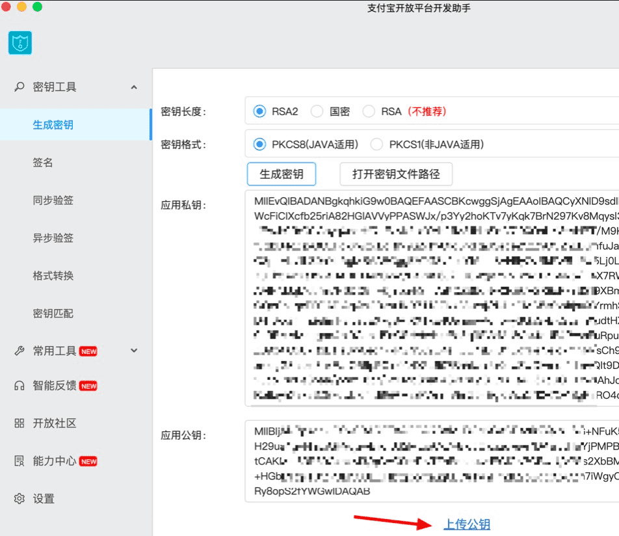Click the wrench icon beside 常用工具
Viewport: 619px width, 536px height.
pos(20,351)
